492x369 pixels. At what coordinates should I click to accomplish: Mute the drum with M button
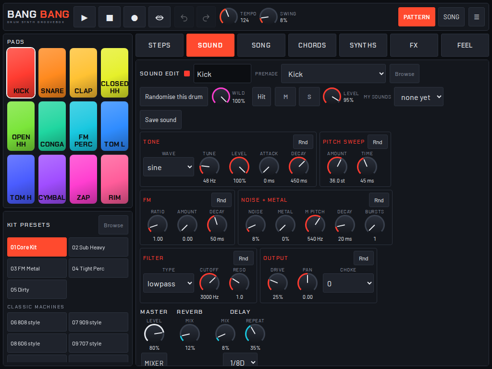pos(285,97)
